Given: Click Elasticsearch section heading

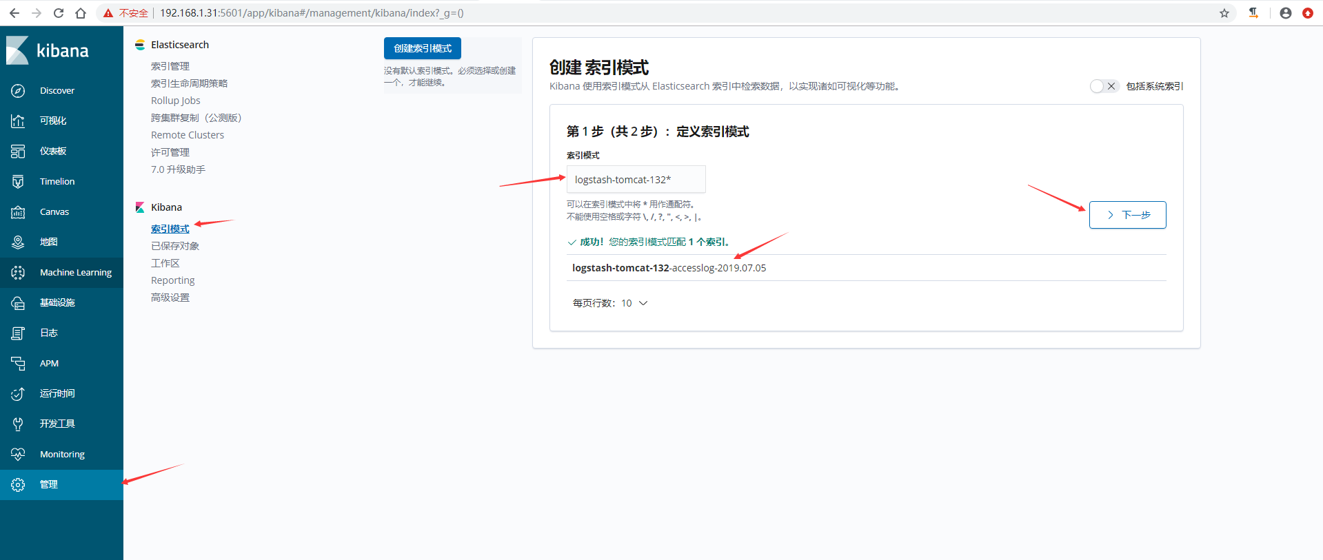Looking at the screenshot, I should [180, 45].
